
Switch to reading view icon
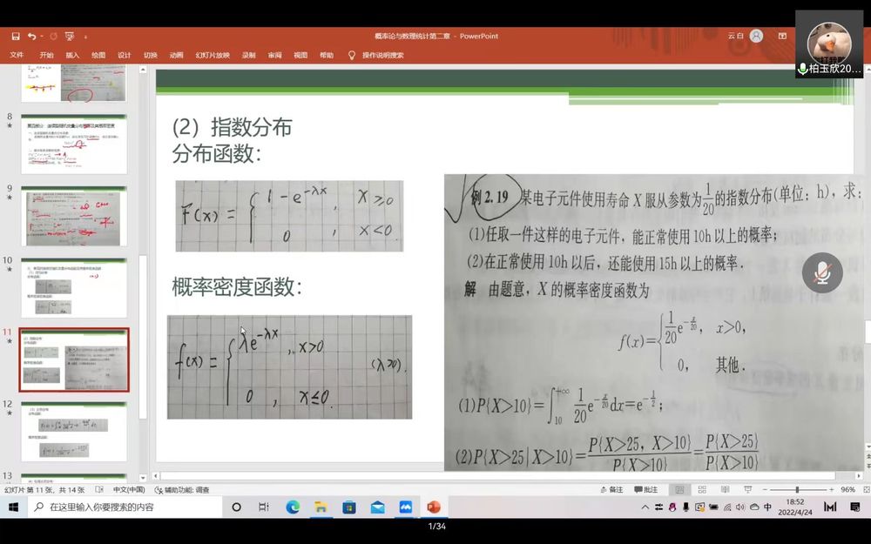725,490
